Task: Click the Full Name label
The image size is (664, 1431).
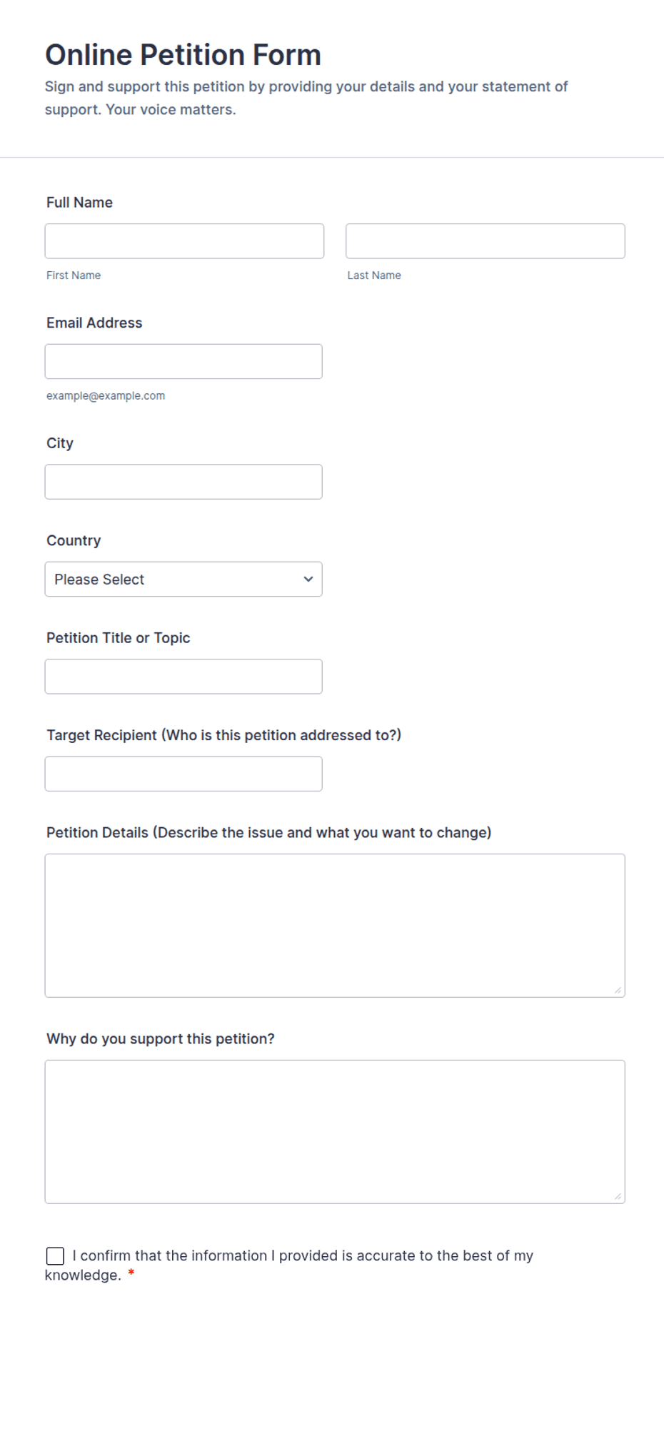Action: click(x=79, y=203)
